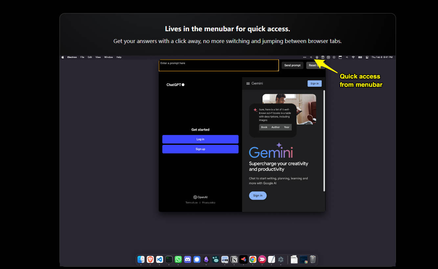Open the Edit menu
The width and height of the screenshot is (438, 269).
coord(90,57)
